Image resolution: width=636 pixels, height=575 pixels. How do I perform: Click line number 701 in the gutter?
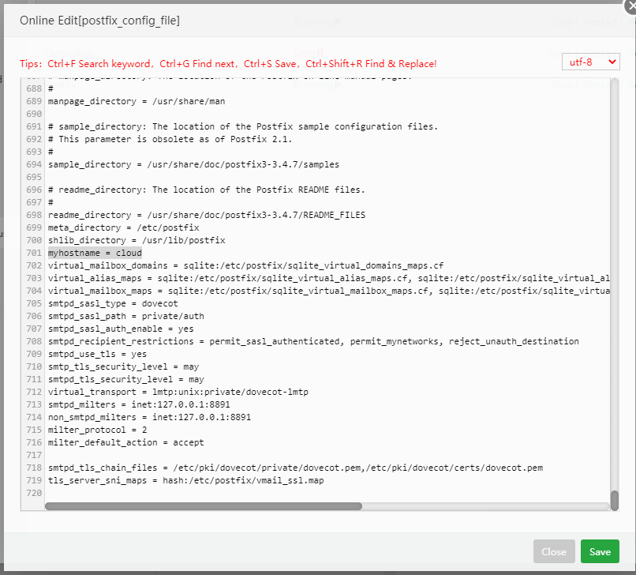tap(34, 253)
